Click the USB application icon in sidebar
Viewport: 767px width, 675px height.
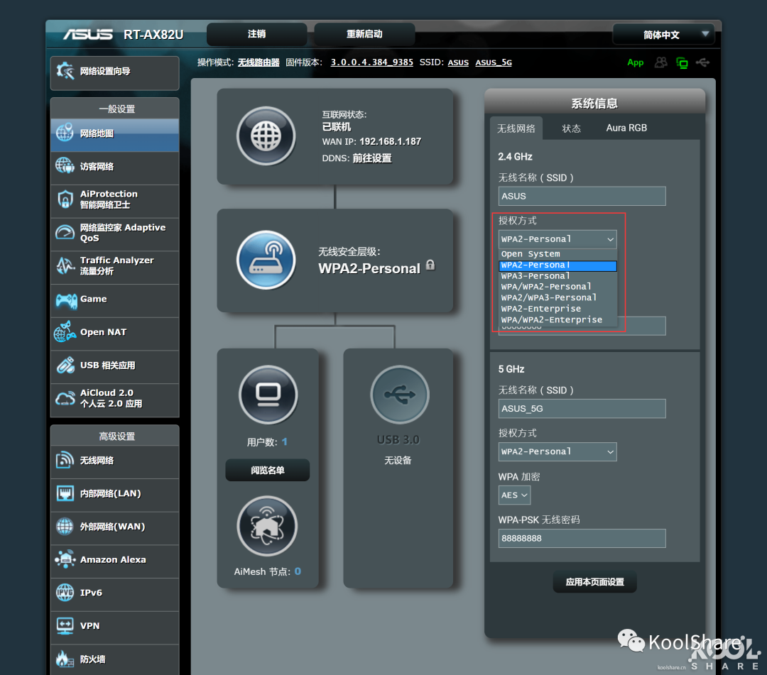coord(65,365)
